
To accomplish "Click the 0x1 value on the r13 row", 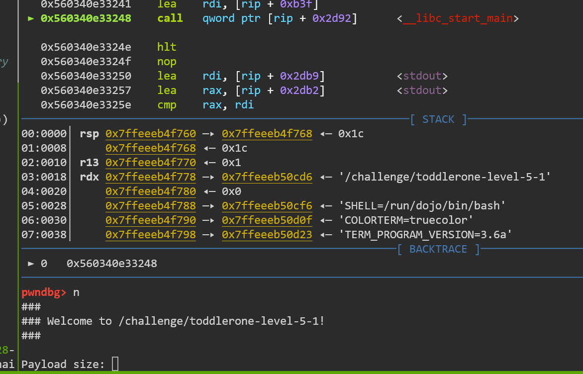I will pos(231,163).
